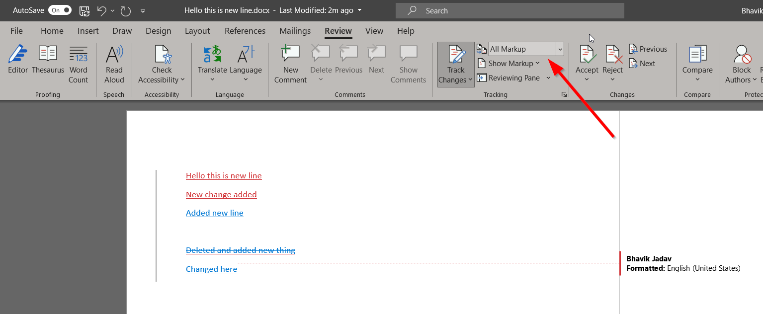The width and height of the screenshot is (763, 314).
Task: Switch to the Mailings tab
Action: point(295,31)
